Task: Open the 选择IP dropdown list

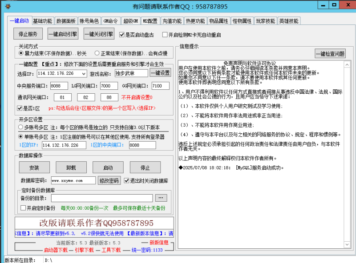Action: pyautogui.click(x=84, y=73)
